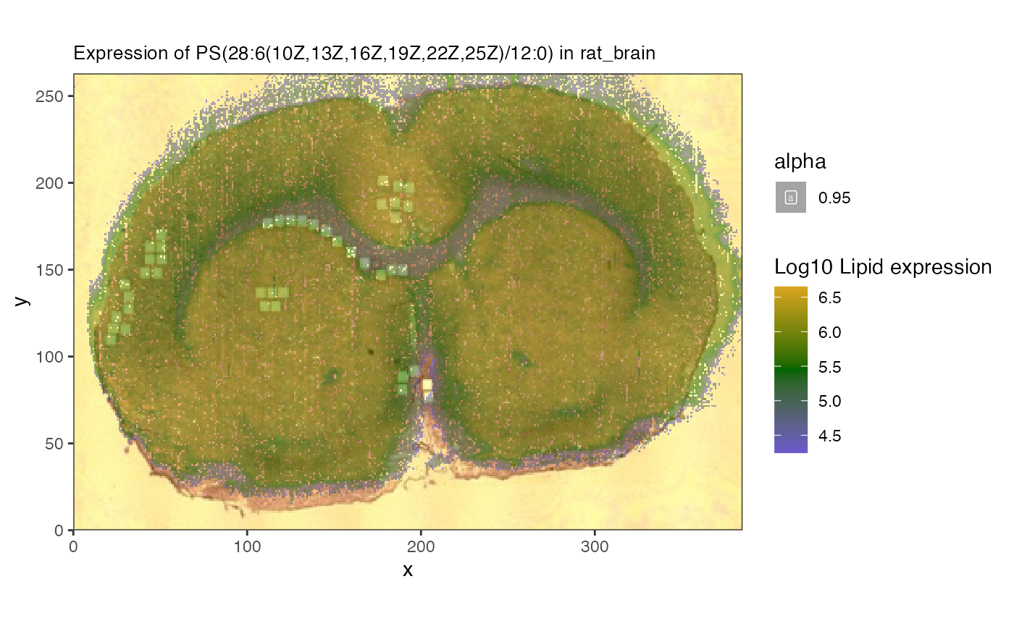Click the 100 tick label on x-axis

click(247, 544)
